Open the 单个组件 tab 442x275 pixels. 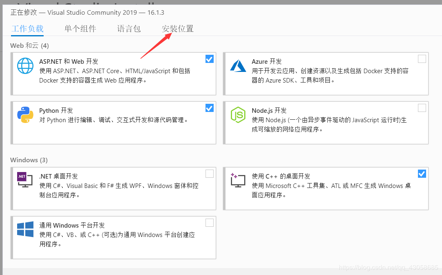coord(80,29)
